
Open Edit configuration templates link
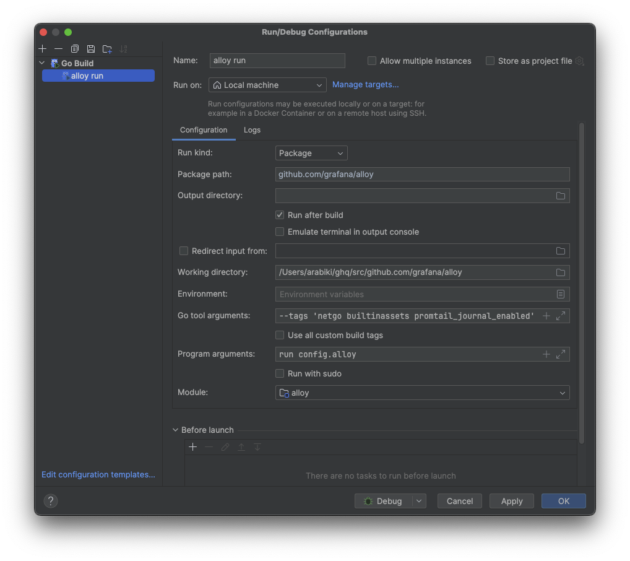click(x=98, y=474)
